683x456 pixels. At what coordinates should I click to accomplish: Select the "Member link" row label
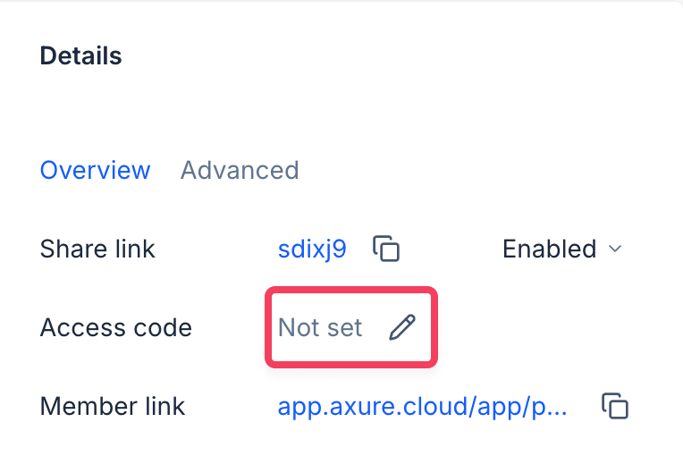113,406
